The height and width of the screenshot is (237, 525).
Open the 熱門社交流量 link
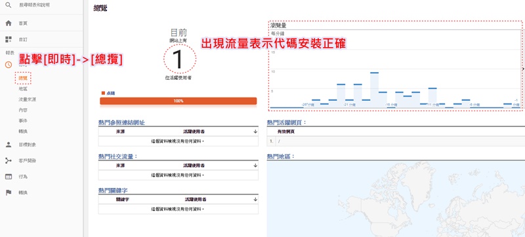point(118,156)
